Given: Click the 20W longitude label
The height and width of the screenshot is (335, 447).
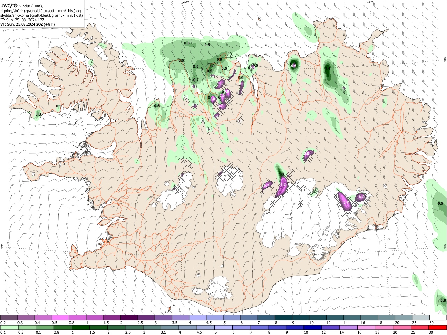Looking at the screenshot, I should coord(186,2).
